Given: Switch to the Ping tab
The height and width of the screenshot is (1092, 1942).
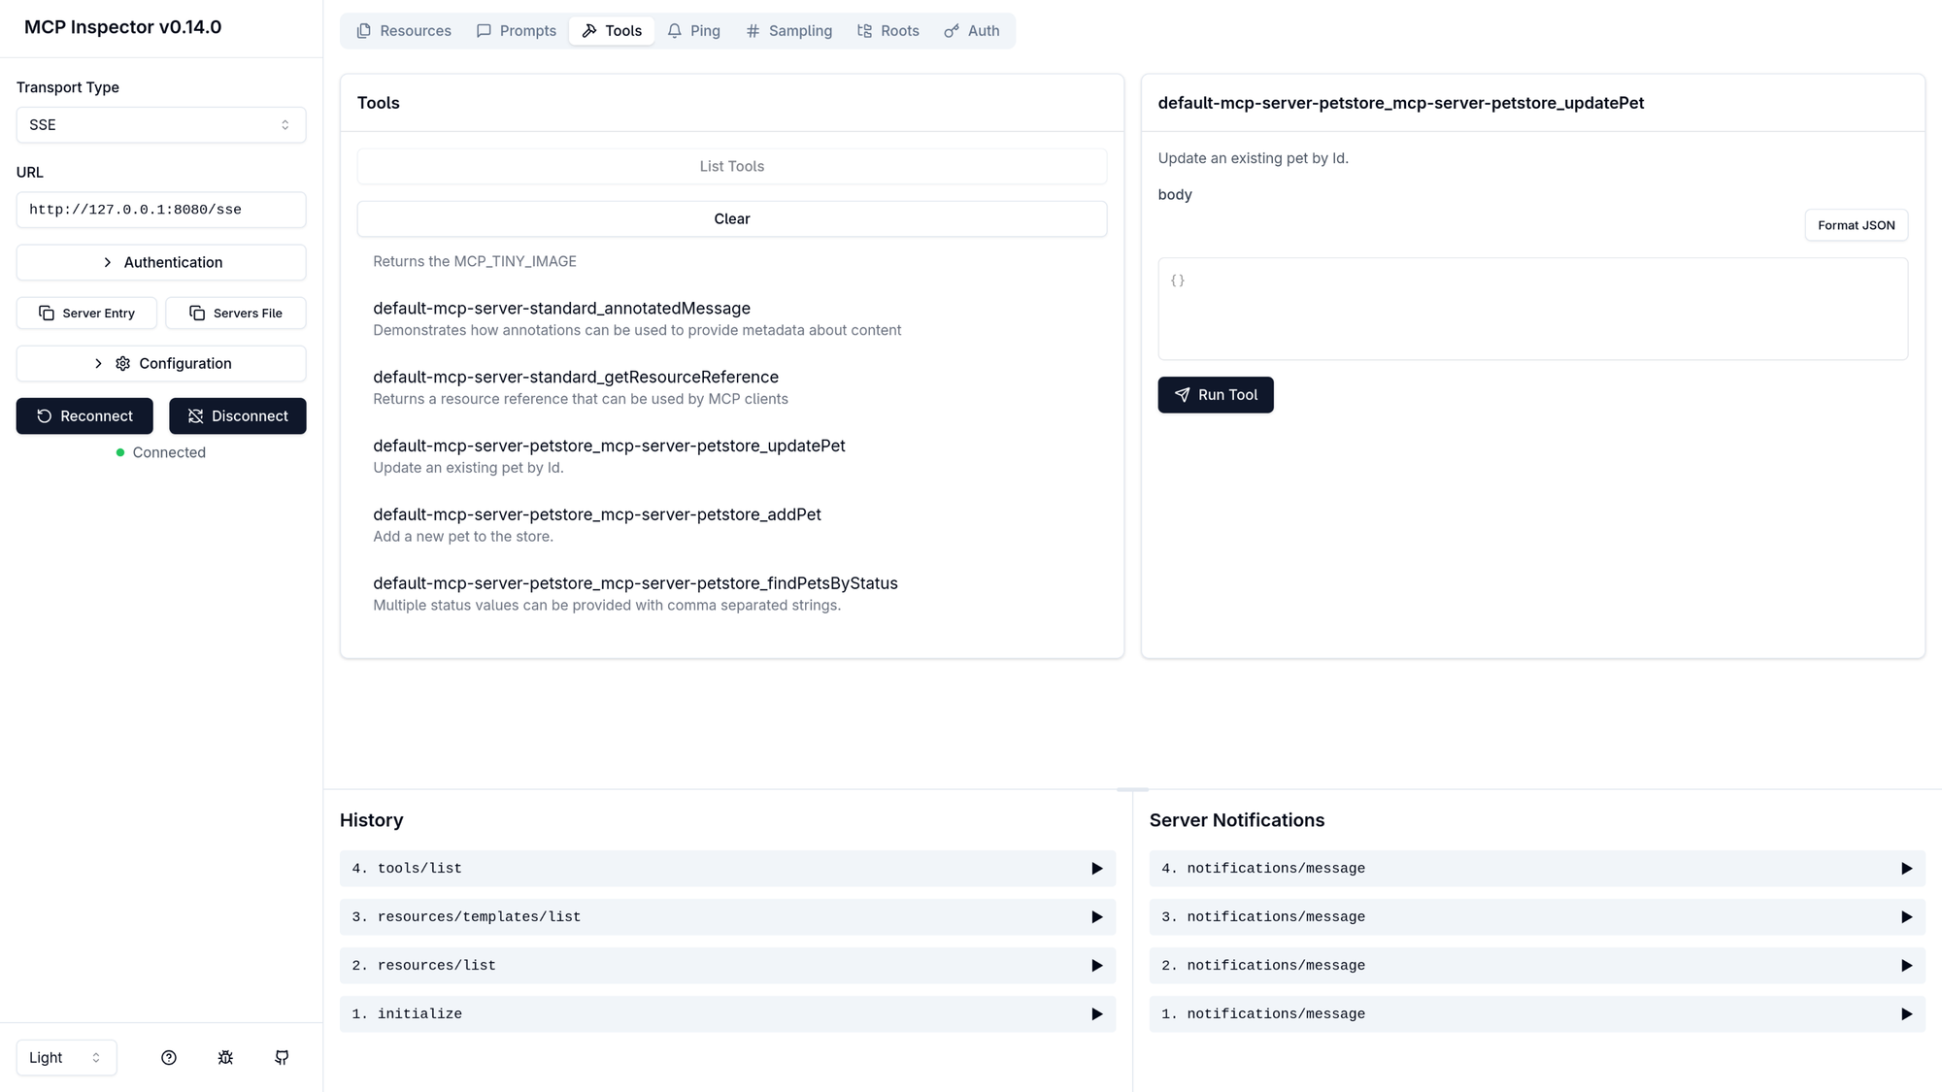Looking at the screenshot, I should click(693, 31).
